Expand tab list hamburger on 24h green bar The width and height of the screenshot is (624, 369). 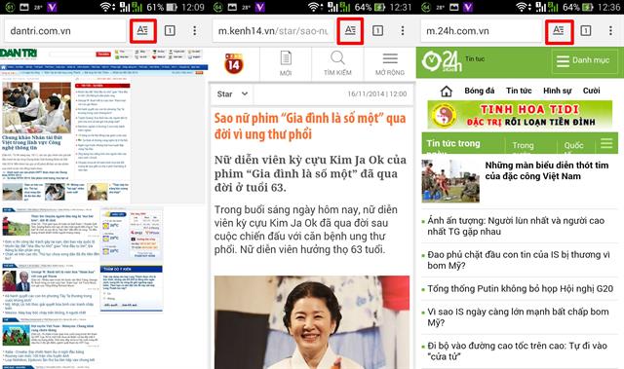tap(606, 143)
